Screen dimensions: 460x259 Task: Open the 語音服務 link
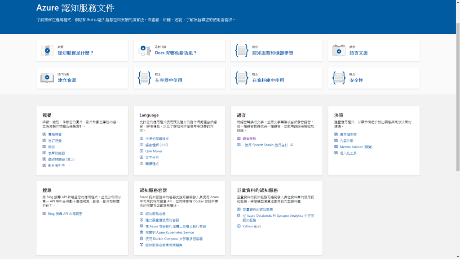pos(249,138)
